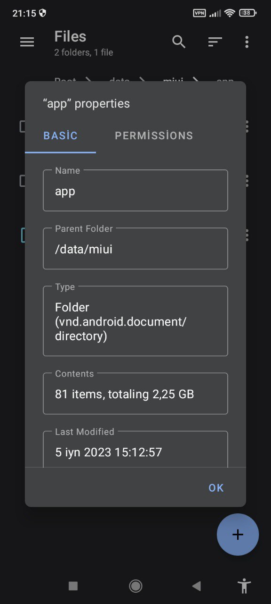Tap the Android back triangle
The width and height of the screenshot is (271, 604).
[x=197, y=586]
